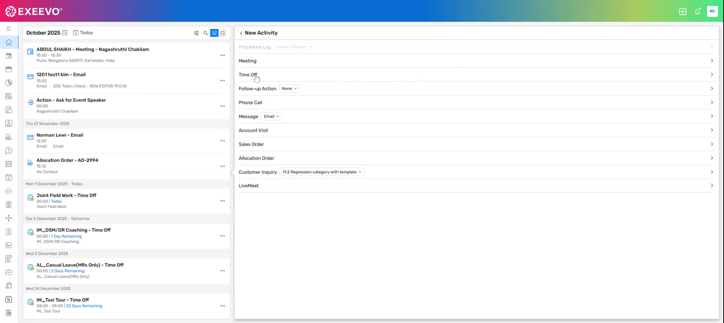Open Norman Lewi - Email activity
The image size is (724, 323).
[60, 135]
